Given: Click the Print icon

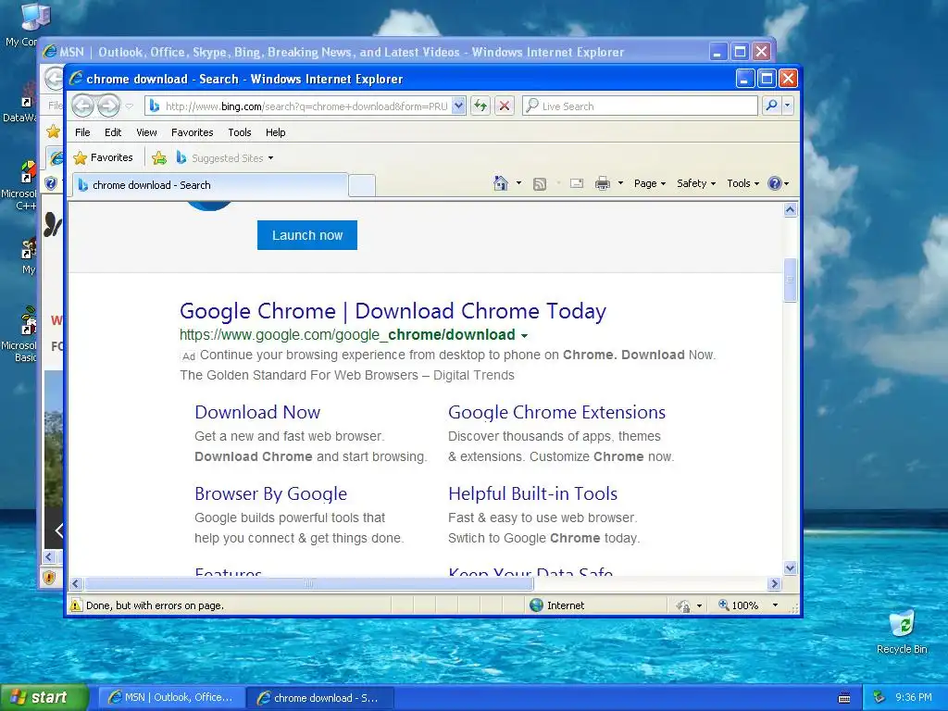Looking at the screenshot, I should pyautogui.click(x=603, y=183).
